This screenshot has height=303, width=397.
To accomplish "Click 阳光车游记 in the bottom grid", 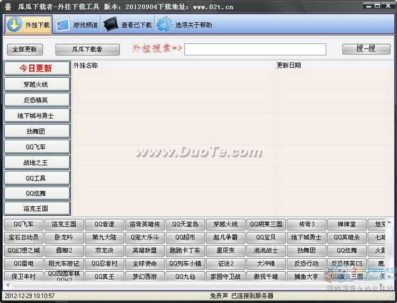I will [64, 264].
